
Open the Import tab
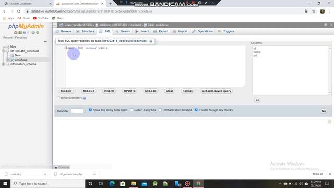tap(180, 31)
